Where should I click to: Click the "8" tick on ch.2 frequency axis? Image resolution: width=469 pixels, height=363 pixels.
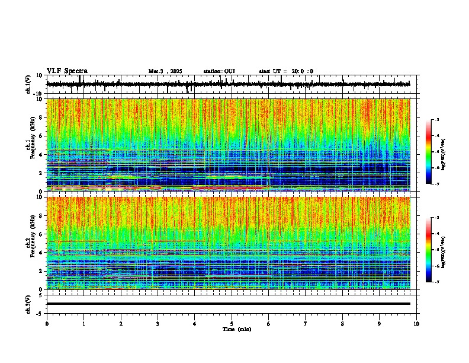coord(41,216)
